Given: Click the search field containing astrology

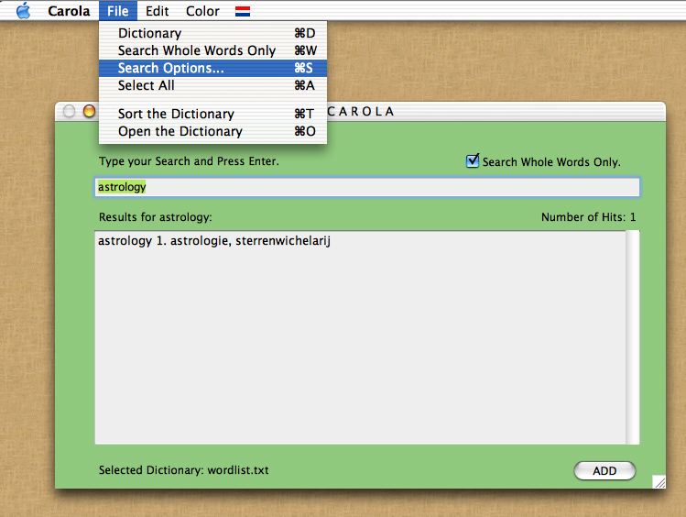Looking at the screenshot, I should click(x=367, y=187).
